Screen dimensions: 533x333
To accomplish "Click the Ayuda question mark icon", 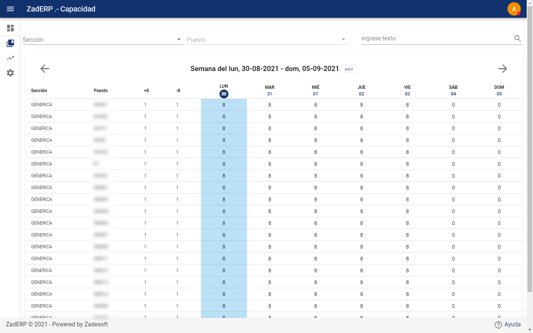I will [x=499, y=324].
